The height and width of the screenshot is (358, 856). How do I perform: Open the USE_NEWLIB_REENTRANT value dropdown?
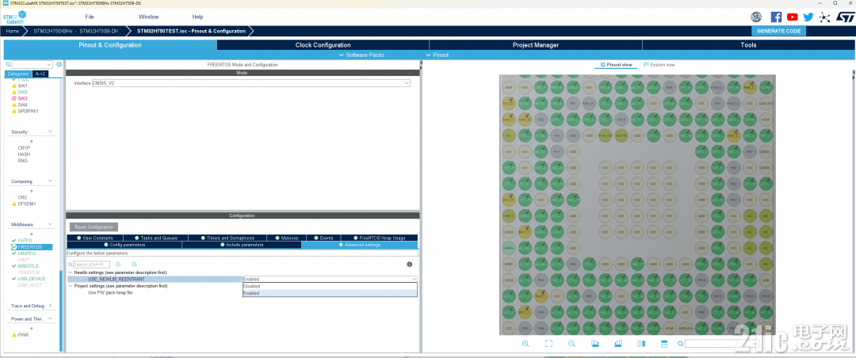[x=330, y=279]
